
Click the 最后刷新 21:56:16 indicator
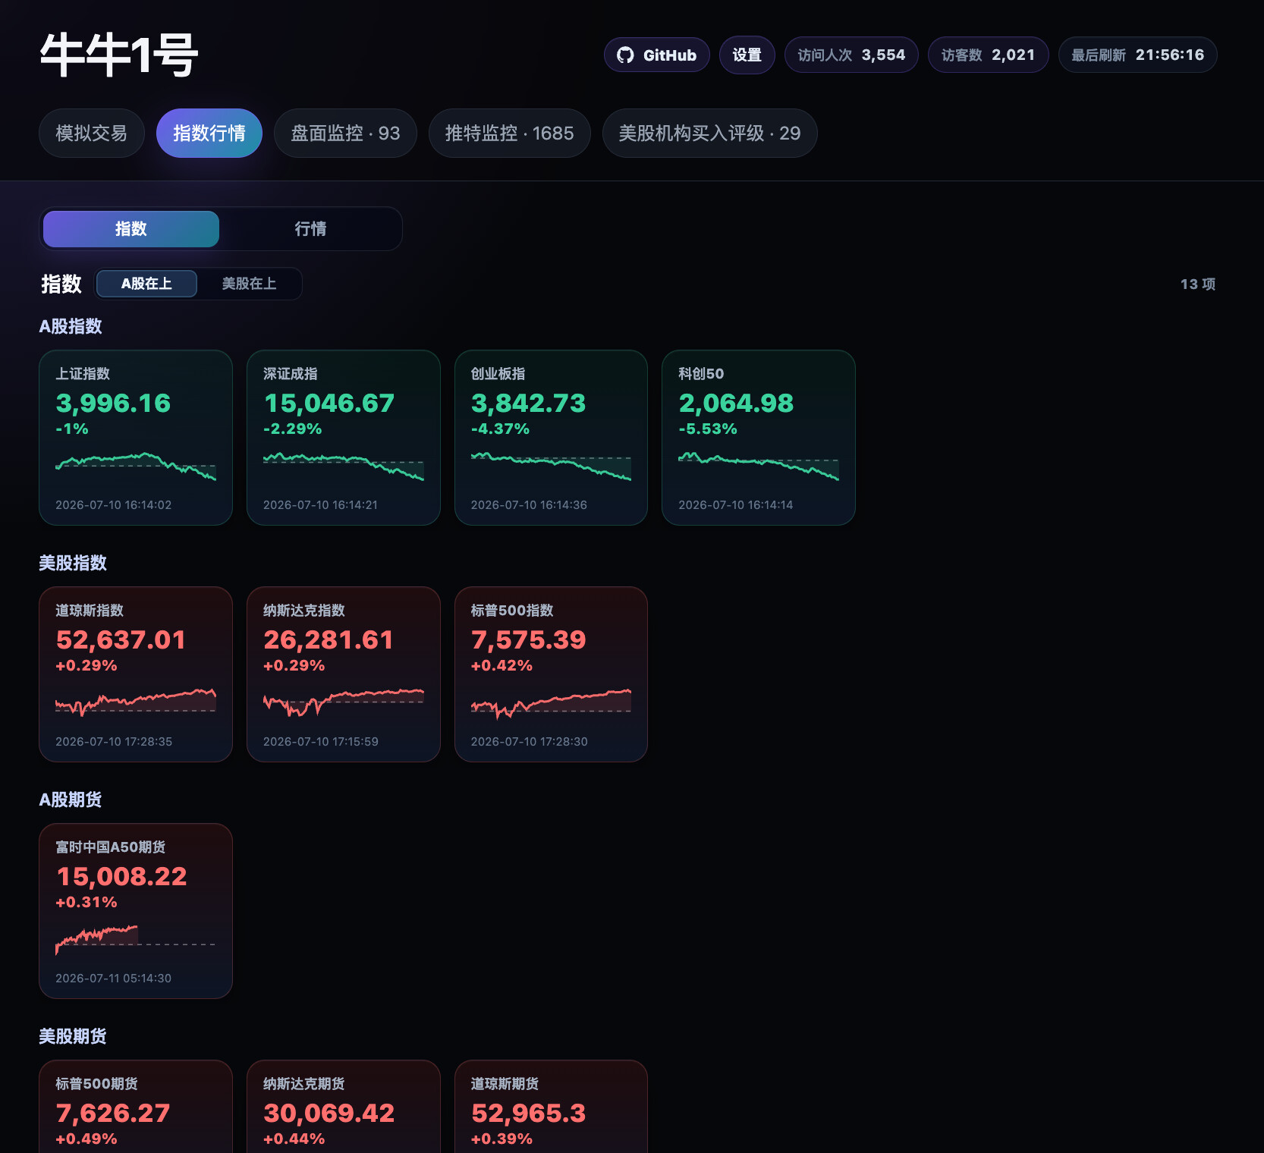coord(1137,55)
